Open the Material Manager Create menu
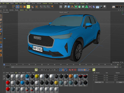The width and height of the screenshot is (124, 93). pos(7,73)
